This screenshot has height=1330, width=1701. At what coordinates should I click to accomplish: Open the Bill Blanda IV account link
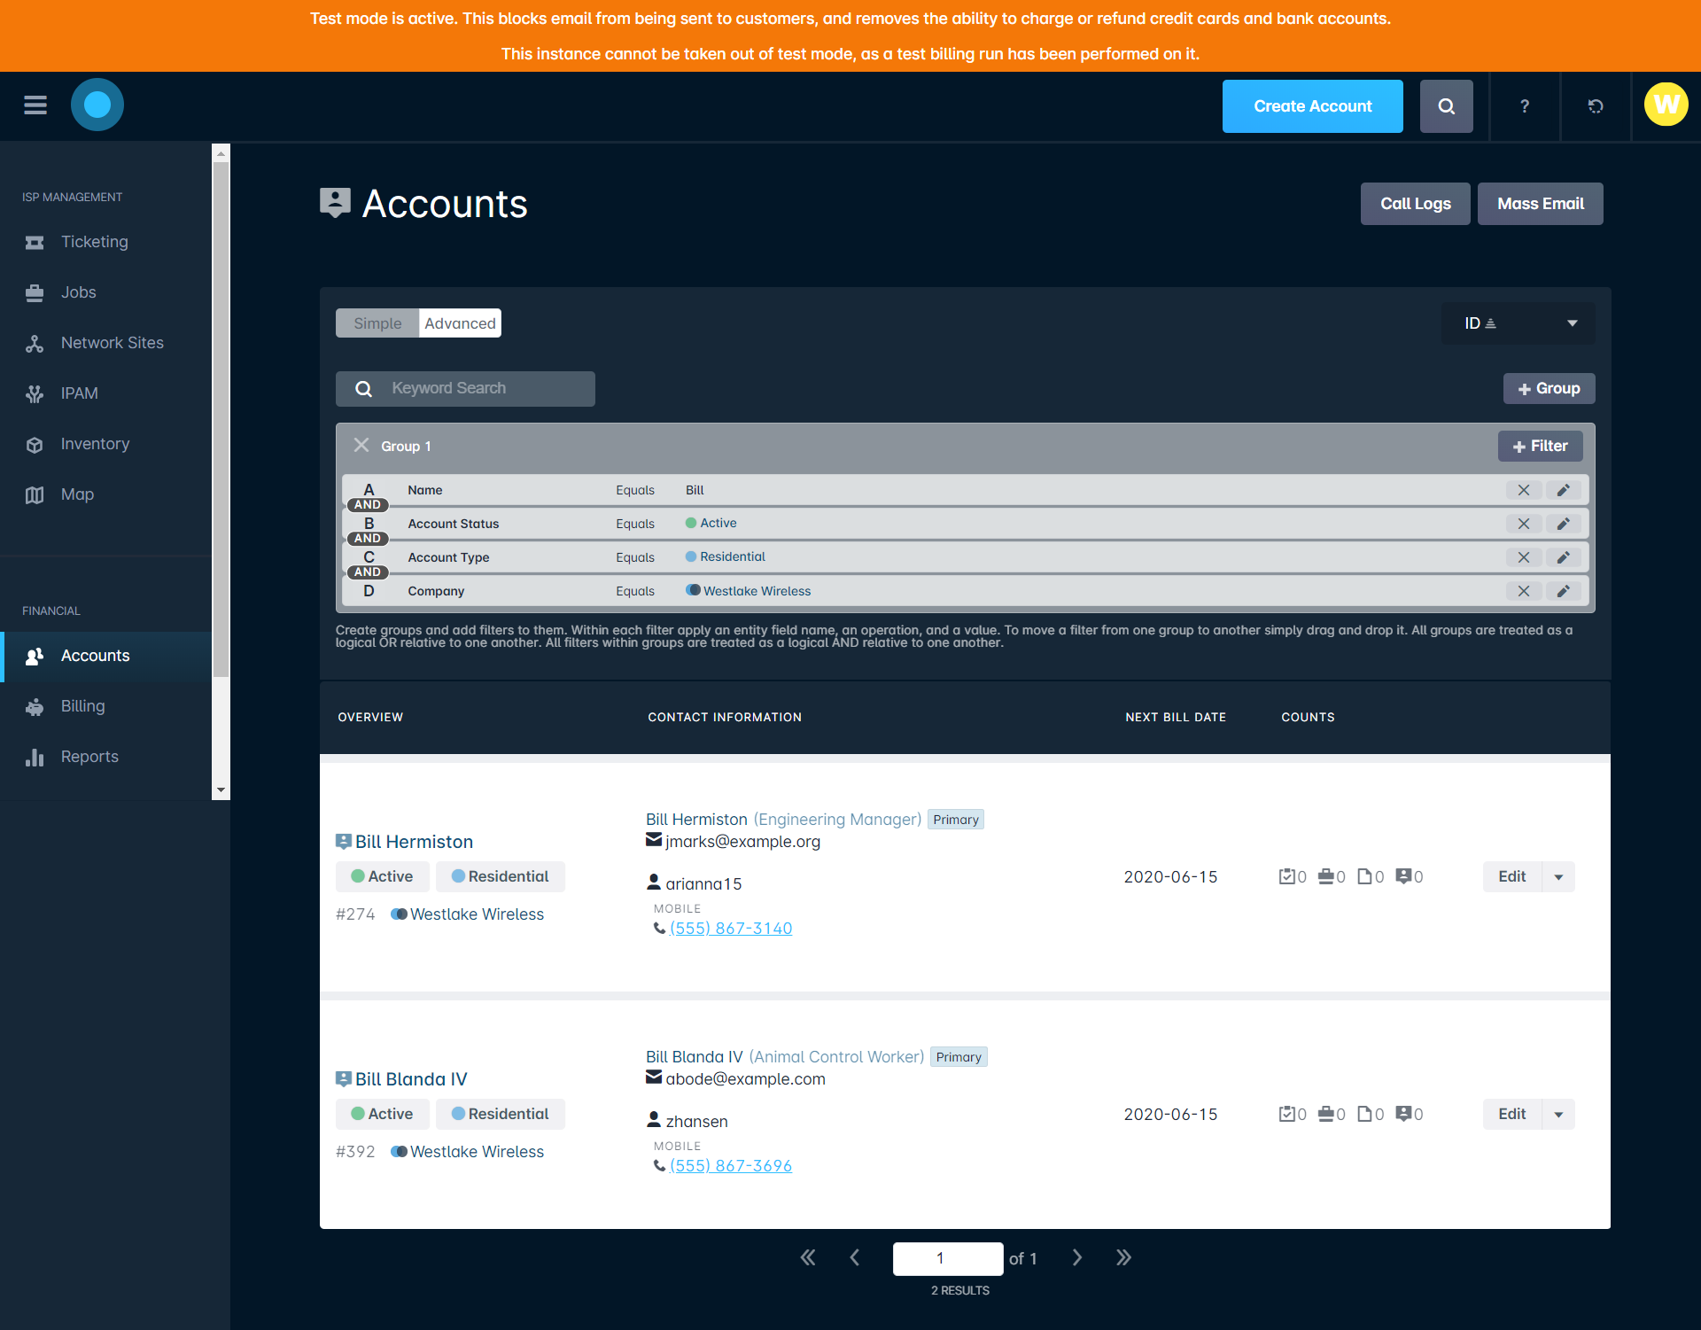[x=411, y=1079]
